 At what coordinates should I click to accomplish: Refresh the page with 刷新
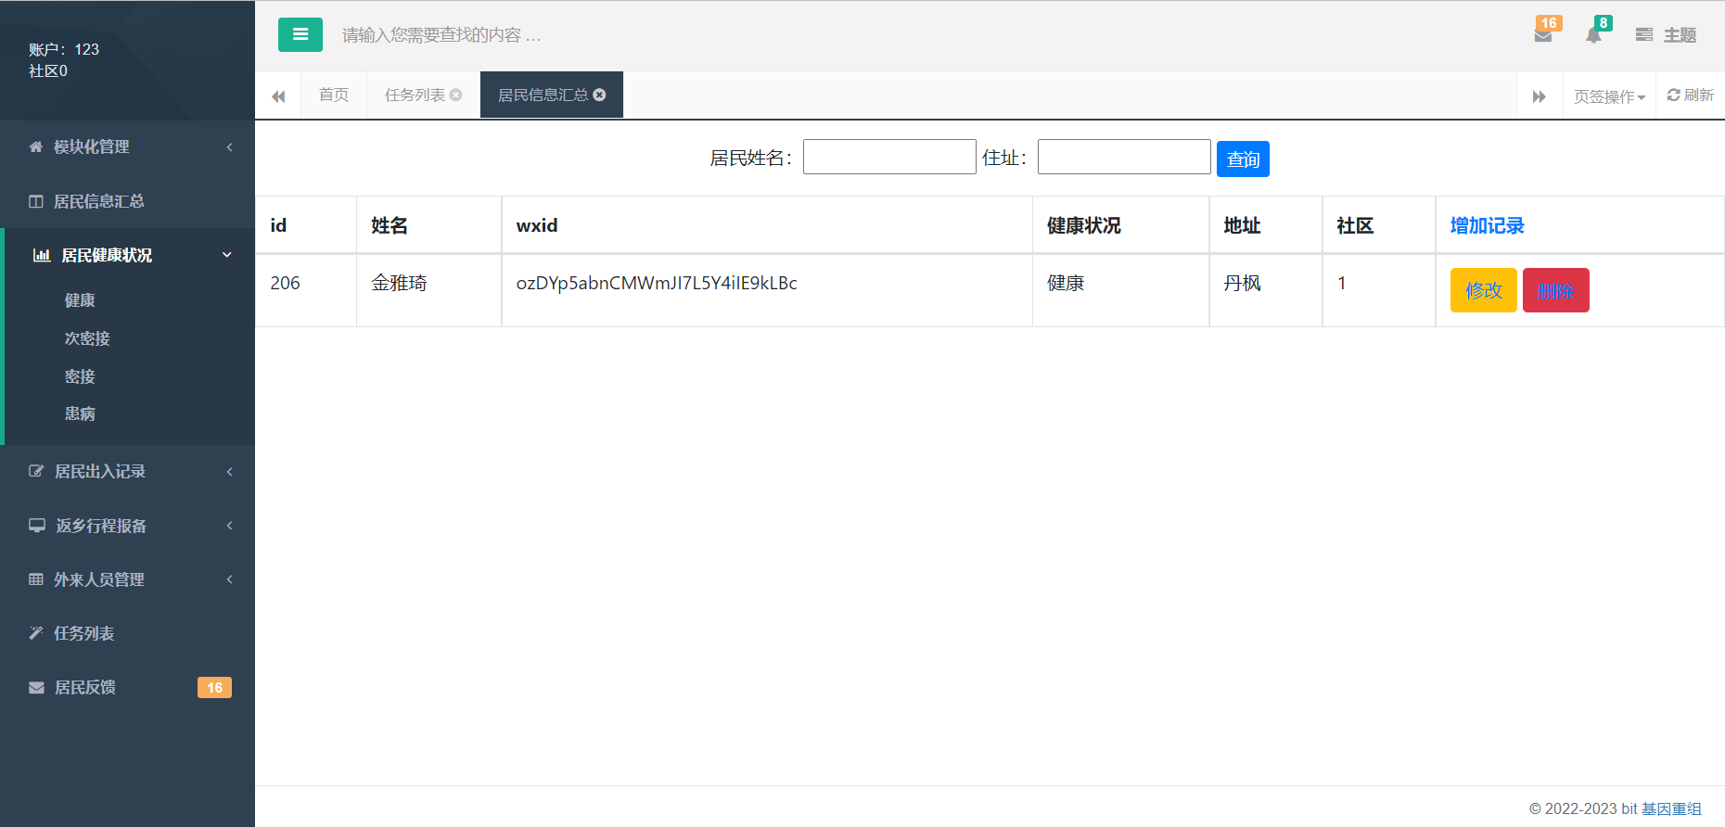click(x=1690, y=95)
